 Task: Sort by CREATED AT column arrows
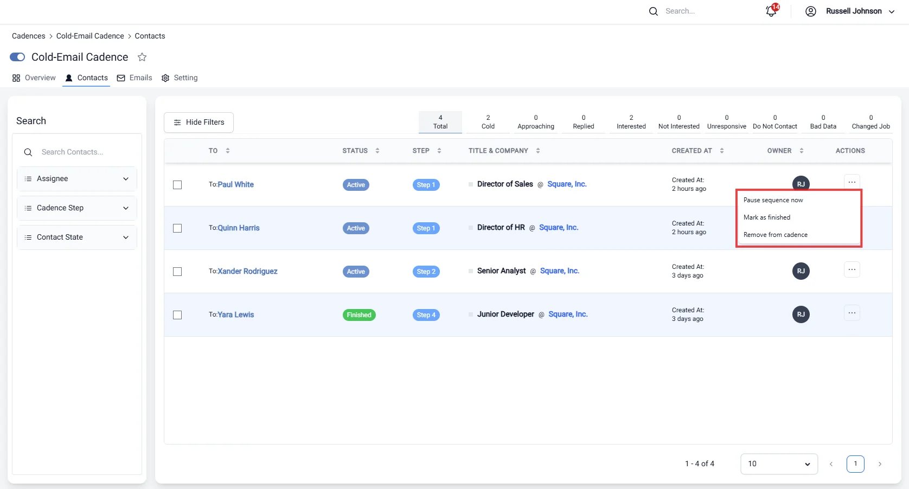722,151
